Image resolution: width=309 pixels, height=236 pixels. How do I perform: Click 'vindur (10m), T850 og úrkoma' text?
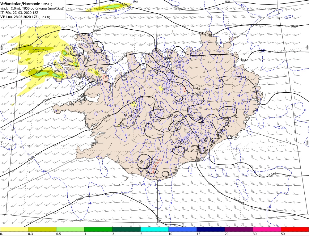(x=32, y=8)
